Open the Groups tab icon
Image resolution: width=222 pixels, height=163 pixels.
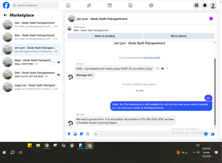pyautogui.click(x=151, y=5)
